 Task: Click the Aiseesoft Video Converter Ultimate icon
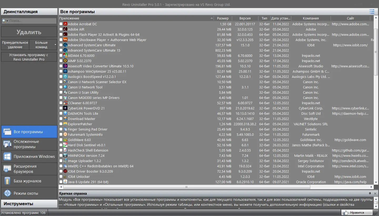65,66
